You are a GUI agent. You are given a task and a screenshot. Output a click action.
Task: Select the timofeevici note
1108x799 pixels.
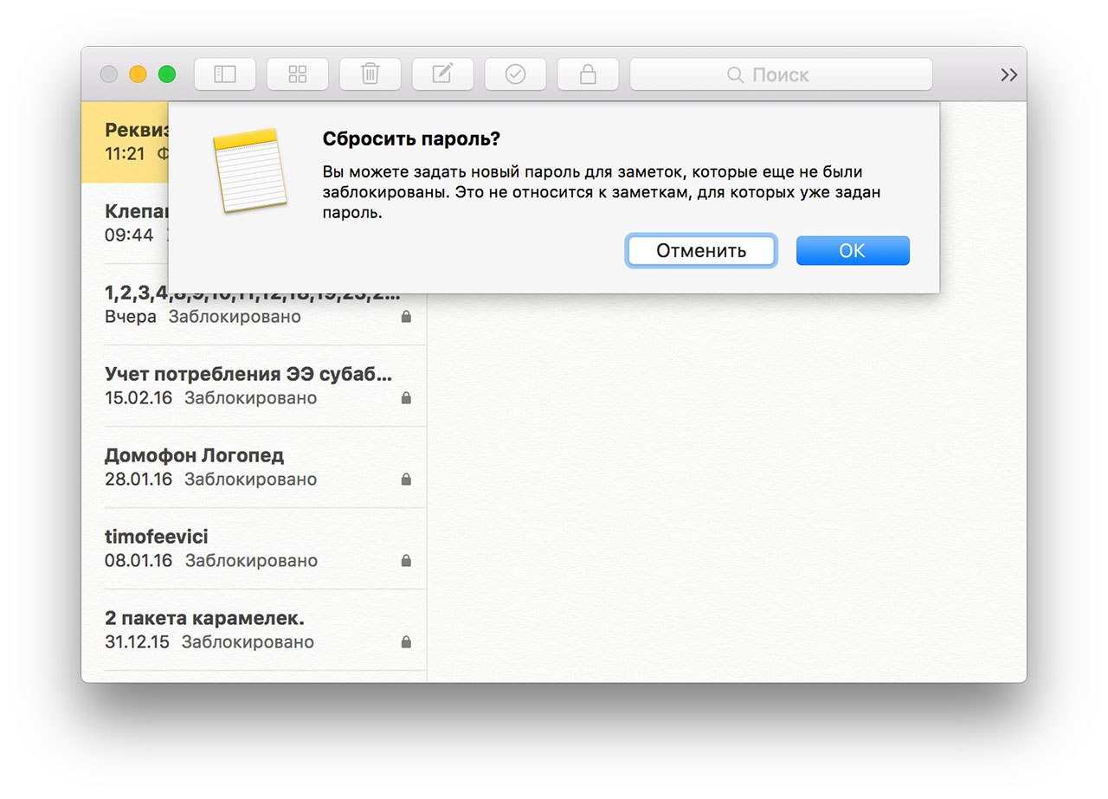click(x=254, y=549)
